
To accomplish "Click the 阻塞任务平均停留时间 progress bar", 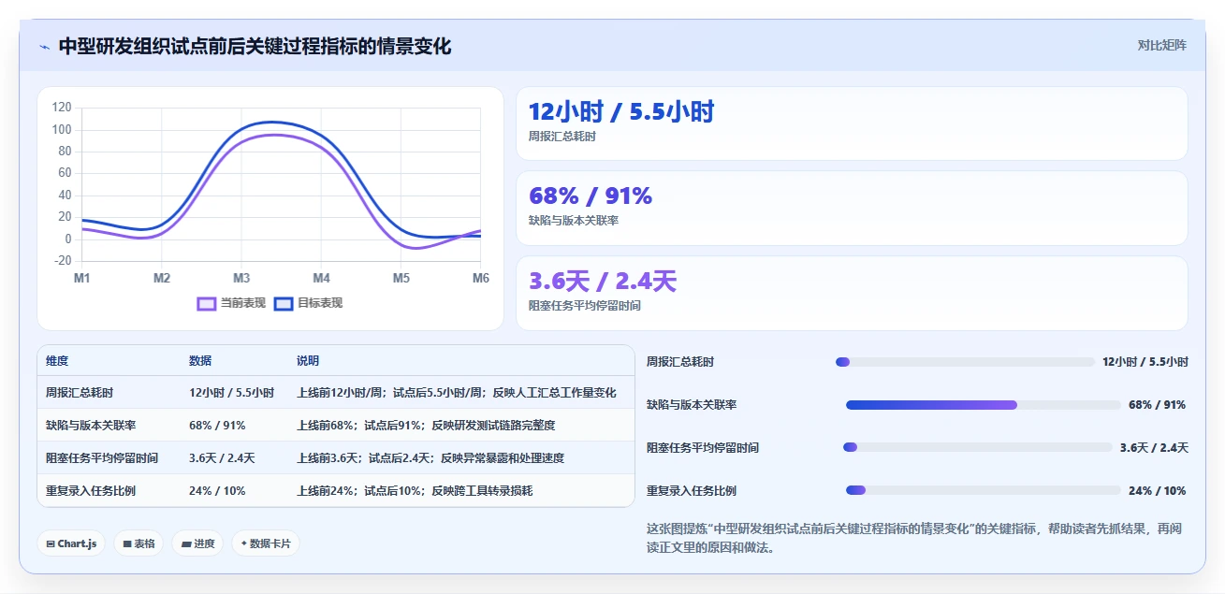I will coord(977,448).
